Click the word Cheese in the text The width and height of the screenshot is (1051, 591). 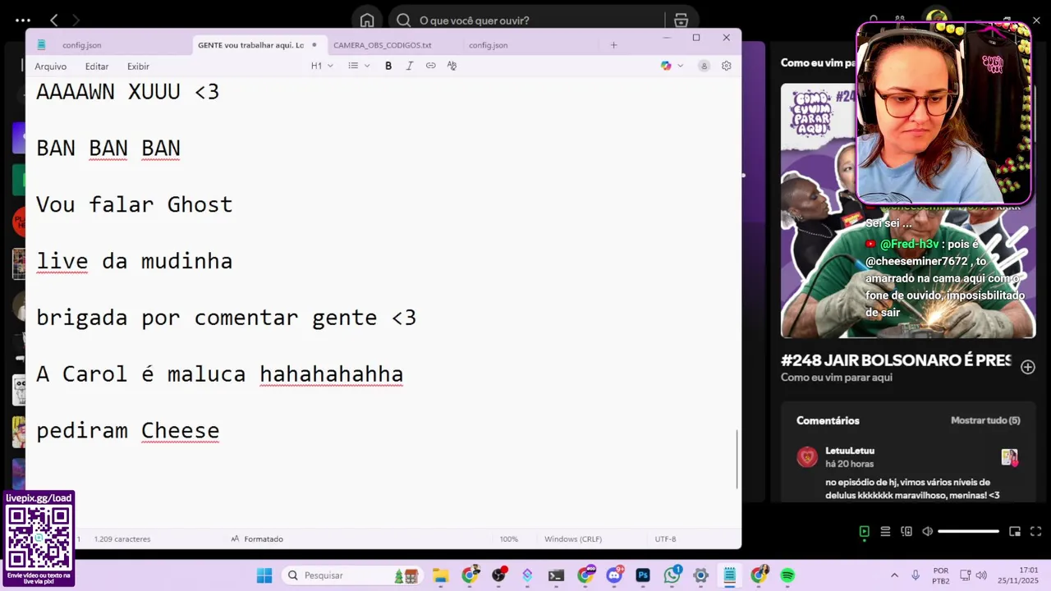coord(180,430)
